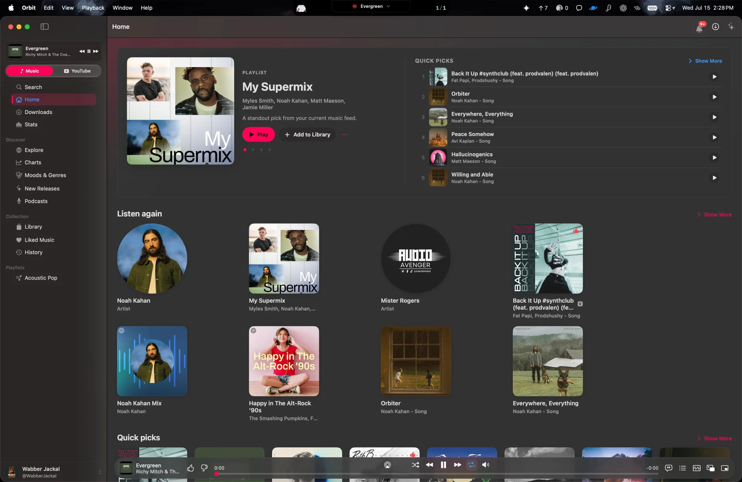Open the lyrics panel icon

point(669,468)
